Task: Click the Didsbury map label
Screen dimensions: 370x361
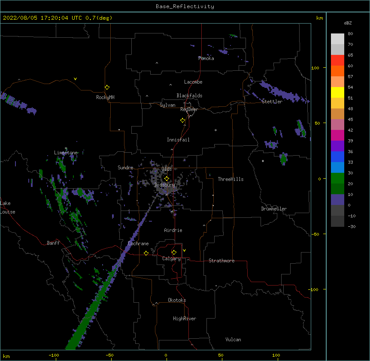Action: pos(164,185)
